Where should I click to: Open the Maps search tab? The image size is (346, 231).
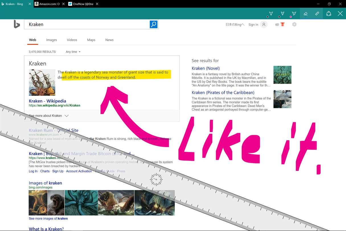coord(91,40)
